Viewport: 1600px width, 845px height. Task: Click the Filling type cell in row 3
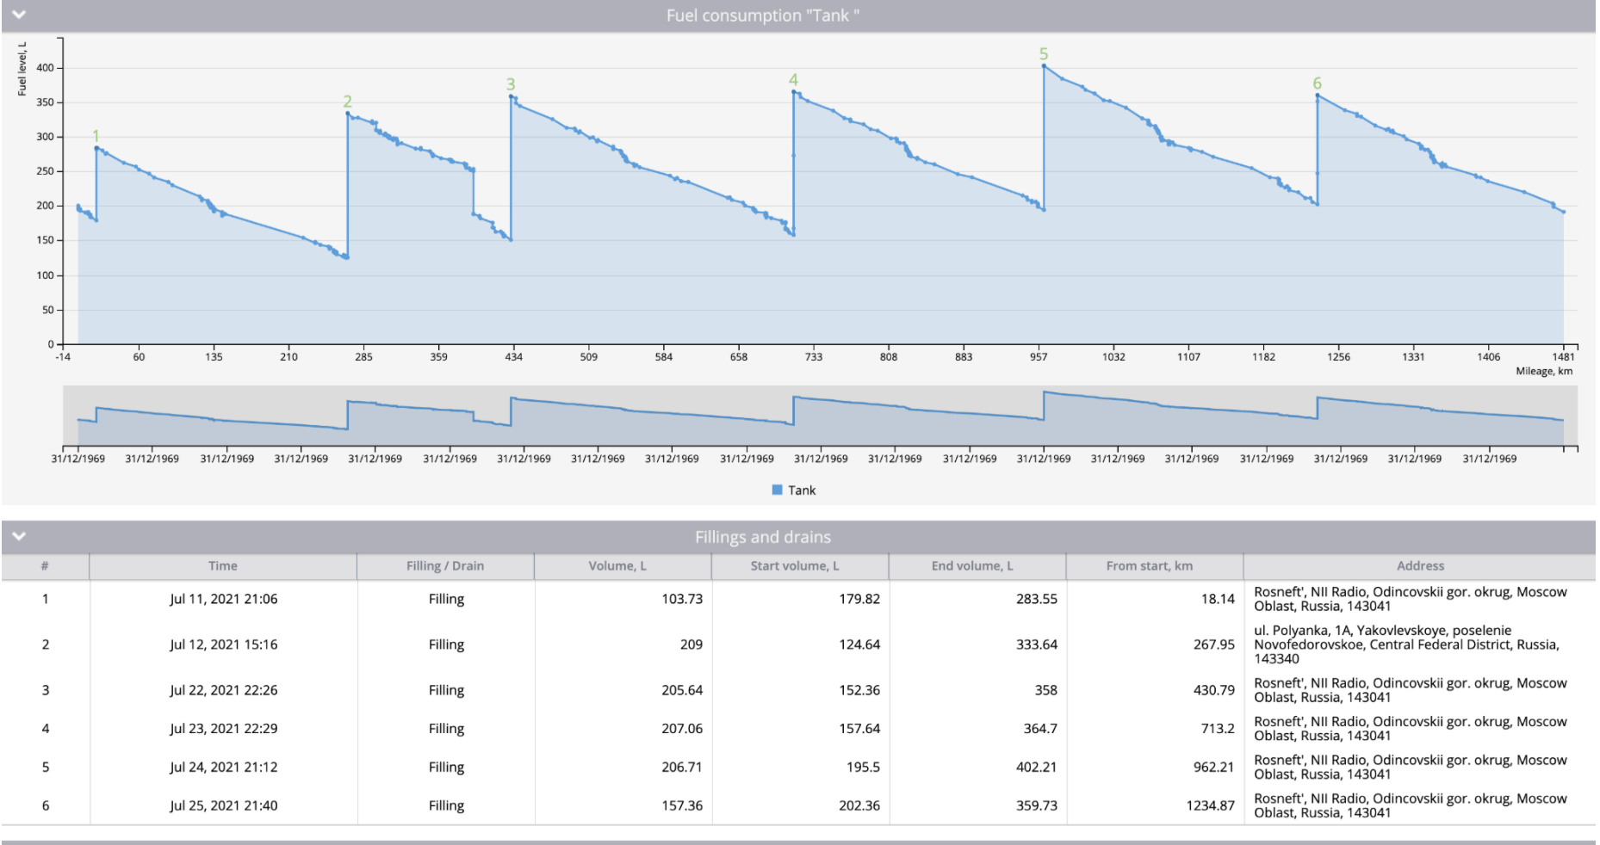pyautogui.click(x=446, y=690)
